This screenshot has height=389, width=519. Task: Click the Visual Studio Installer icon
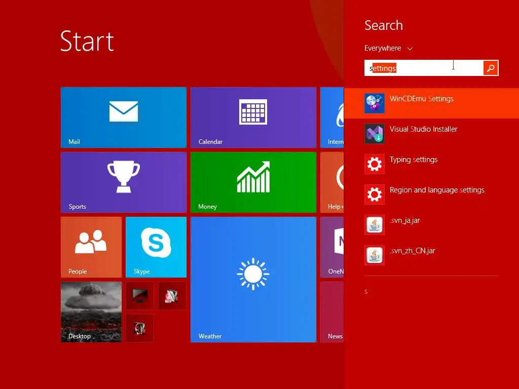point(375,134)
